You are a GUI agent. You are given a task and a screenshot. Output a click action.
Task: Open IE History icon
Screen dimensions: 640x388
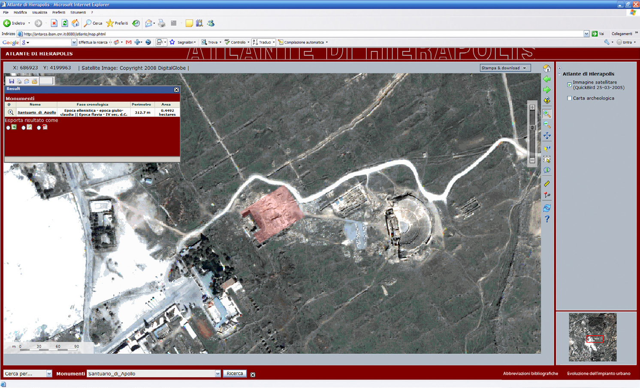136,23
